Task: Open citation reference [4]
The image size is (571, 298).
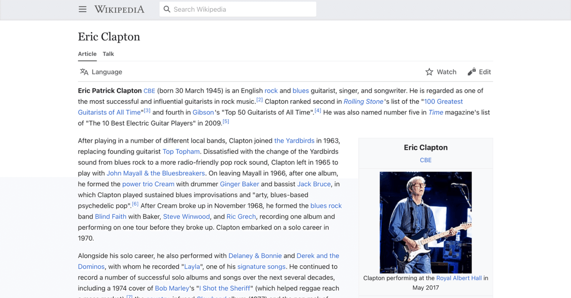Action: click(x=318, y=111)
